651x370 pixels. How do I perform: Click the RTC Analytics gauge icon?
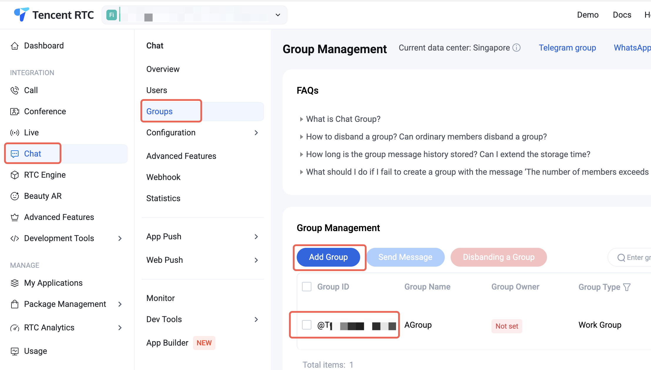15,328
